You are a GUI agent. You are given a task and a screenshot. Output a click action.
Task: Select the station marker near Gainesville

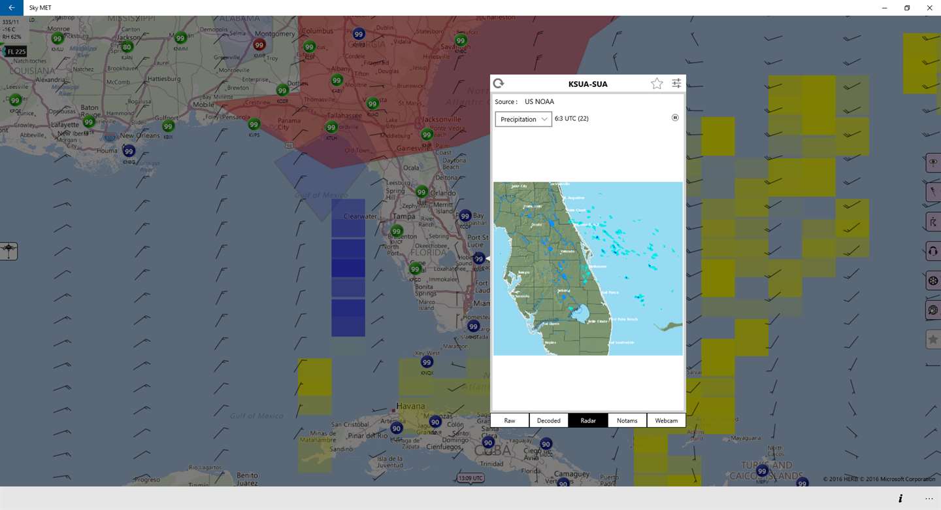pos(427,135)
